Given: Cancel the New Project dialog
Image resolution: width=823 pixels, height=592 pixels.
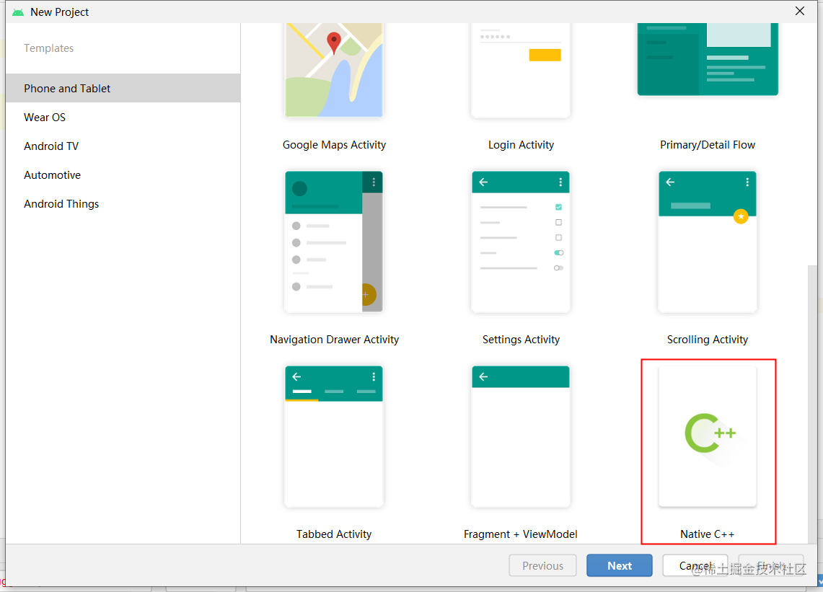Looking at the screenshot, I should [x=695, y=566].
